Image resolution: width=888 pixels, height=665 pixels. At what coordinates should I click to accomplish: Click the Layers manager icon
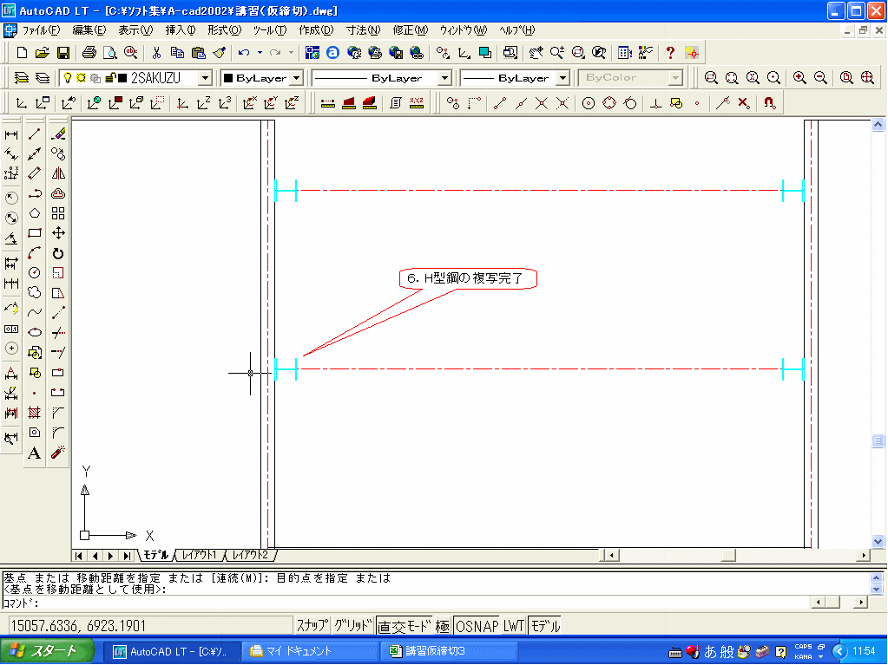(x=22, y=77)
